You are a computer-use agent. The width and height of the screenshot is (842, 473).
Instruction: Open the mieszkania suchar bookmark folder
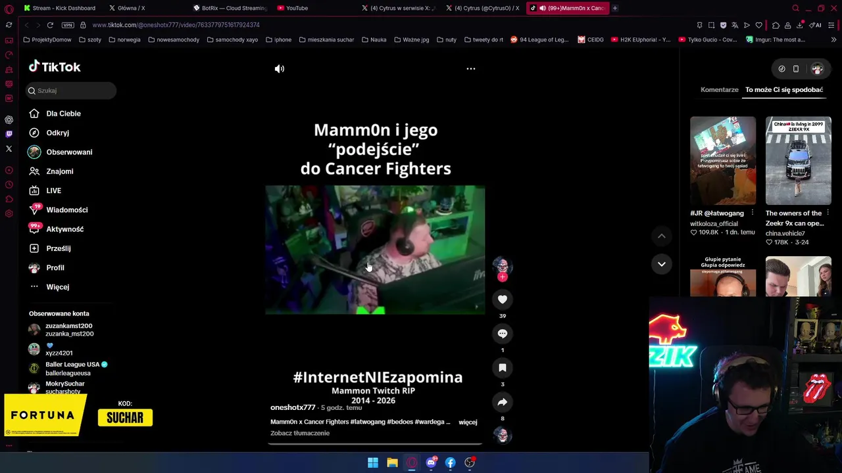pyautogui.click(x=326, y=39)
